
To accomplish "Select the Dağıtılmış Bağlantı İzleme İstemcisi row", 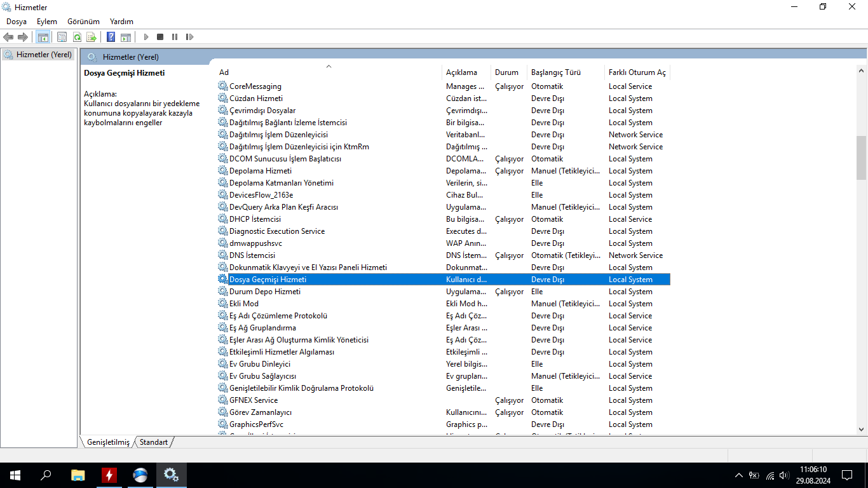I will click(x=444, y=122).
